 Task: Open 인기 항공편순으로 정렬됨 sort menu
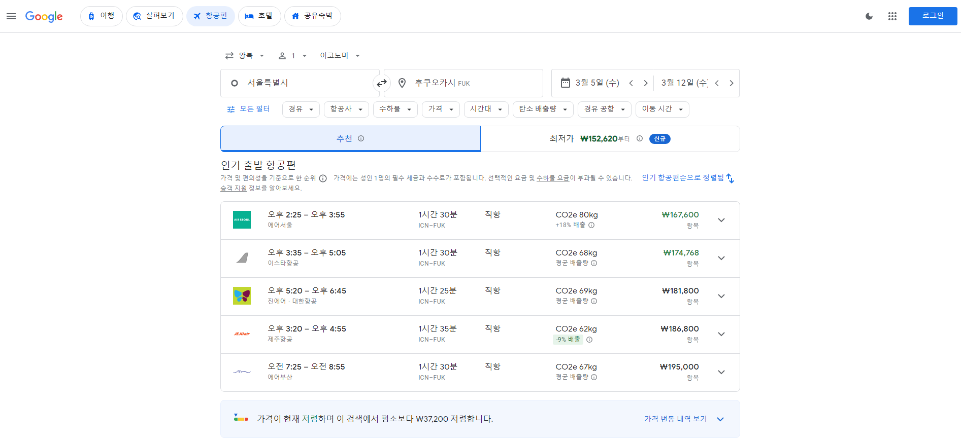pyautogui.click(x=688, y=178)
